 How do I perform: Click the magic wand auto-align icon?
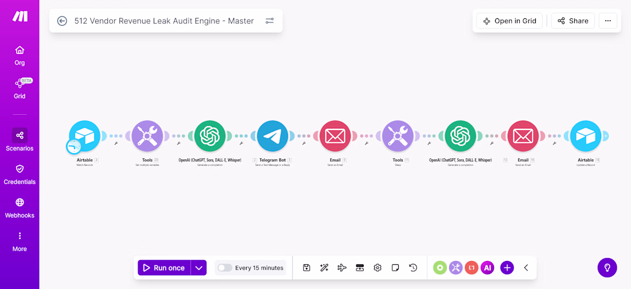click(324, 268)
